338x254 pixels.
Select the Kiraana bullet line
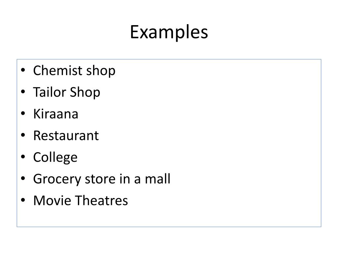coord(55,114)
